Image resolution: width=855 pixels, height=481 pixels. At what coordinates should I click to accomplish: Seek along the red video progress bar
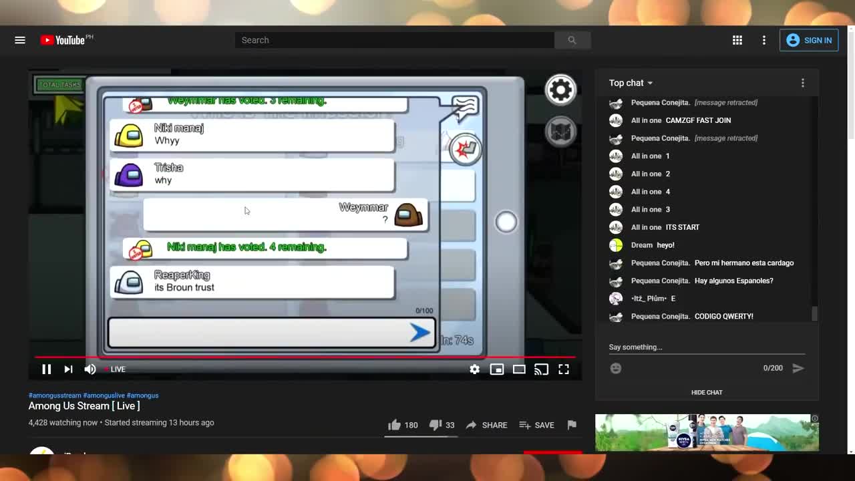click(x=305, y=357)
